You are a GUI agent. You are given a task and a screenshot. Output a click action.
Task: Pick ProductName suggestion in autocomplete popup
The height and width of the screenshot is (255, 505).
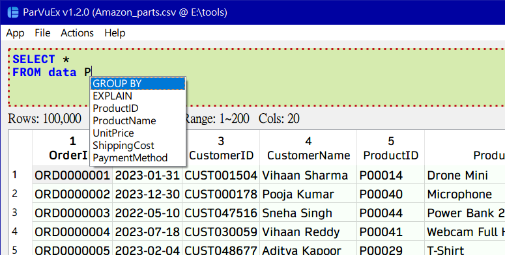[138, 121]
